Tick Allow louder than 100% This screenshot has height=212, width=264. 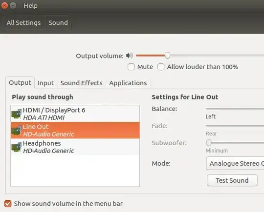(x=161, y=67)
